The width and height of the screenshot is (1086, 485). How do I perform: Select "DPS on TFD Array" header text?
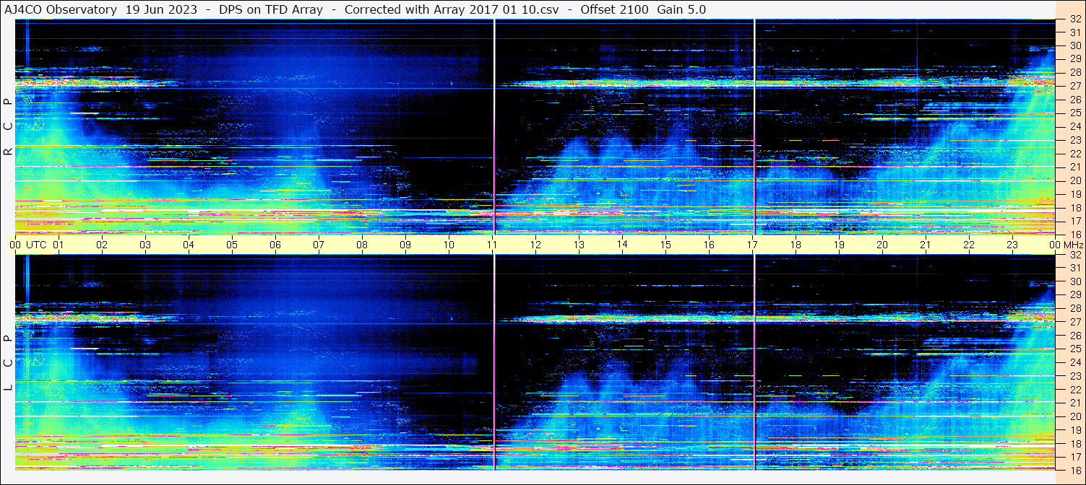271,9
